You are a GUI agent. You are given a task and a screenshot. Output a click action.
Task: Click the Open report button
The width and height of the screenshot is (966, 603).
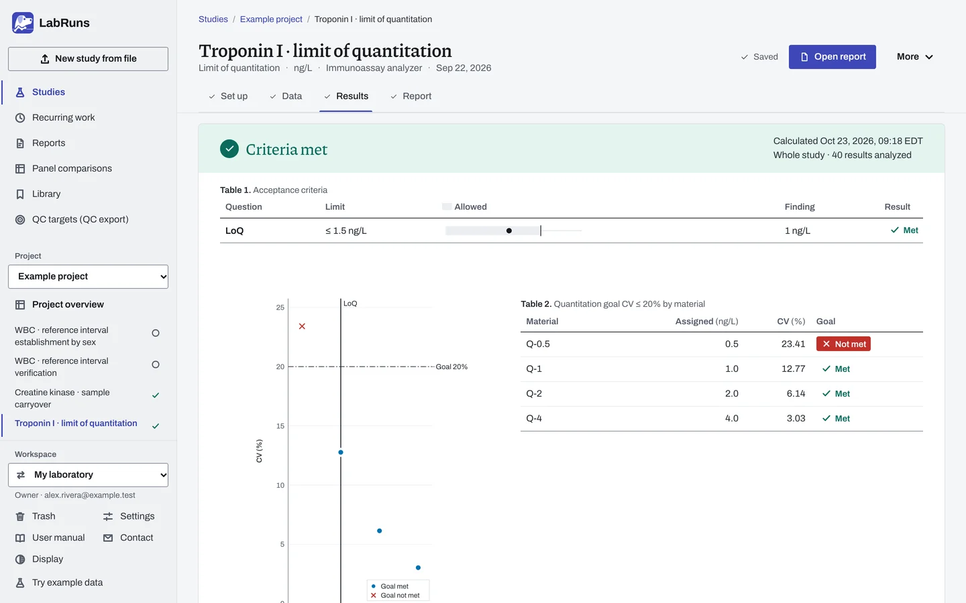pos(833,57)
